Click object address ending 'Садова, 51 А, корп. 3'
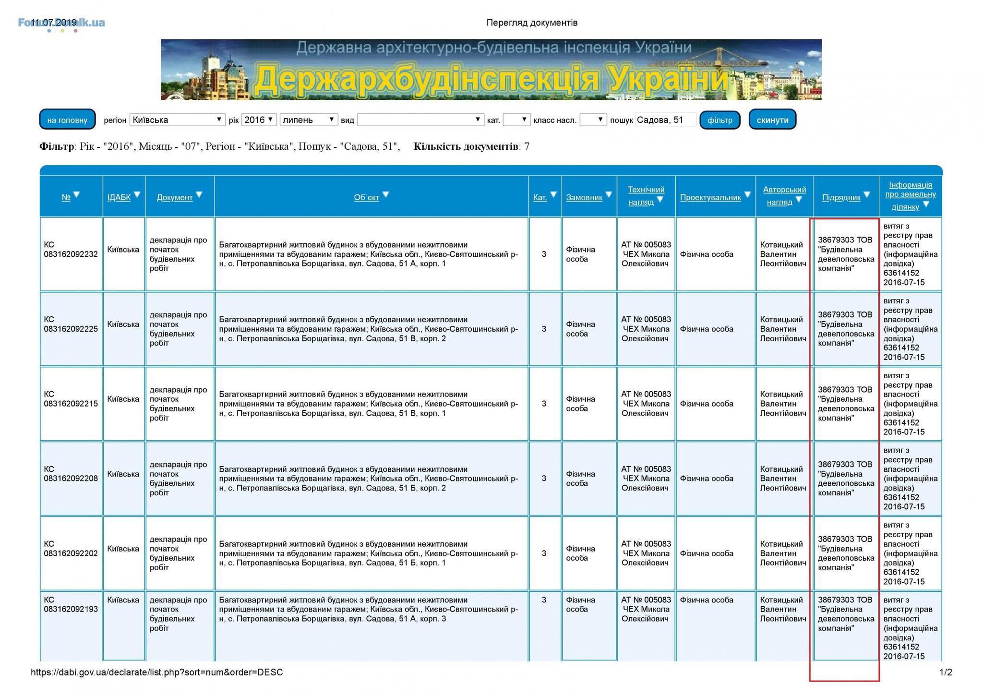The height and width of the screenshot is (695, 983). (x=369, y=609)
